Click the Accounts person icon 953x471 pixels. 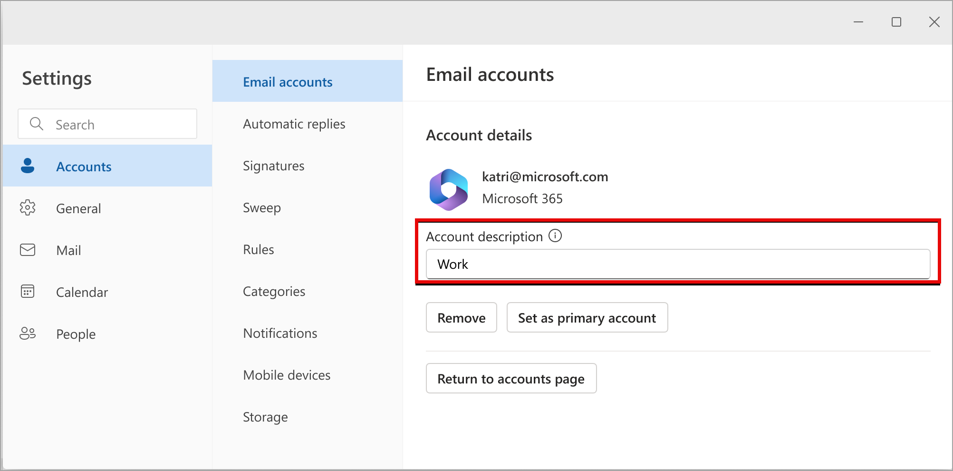tap(28, 166)
